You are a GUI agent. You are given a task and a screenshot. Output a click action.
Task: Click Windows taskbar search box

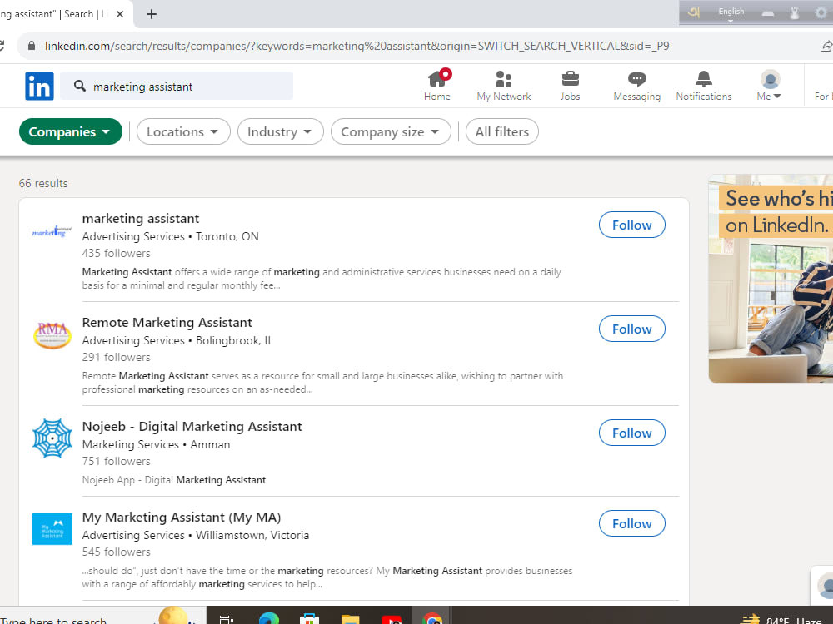point(102,616)
